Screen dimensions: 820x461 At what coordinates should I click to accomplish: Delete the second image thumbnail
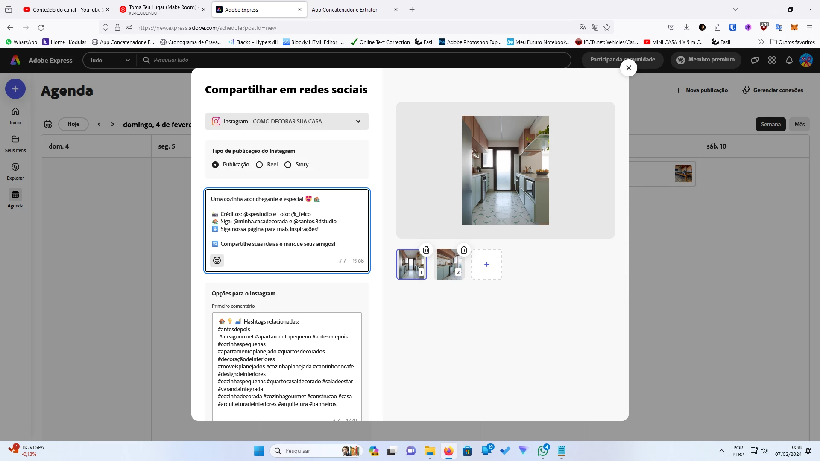tap(464, 250)
